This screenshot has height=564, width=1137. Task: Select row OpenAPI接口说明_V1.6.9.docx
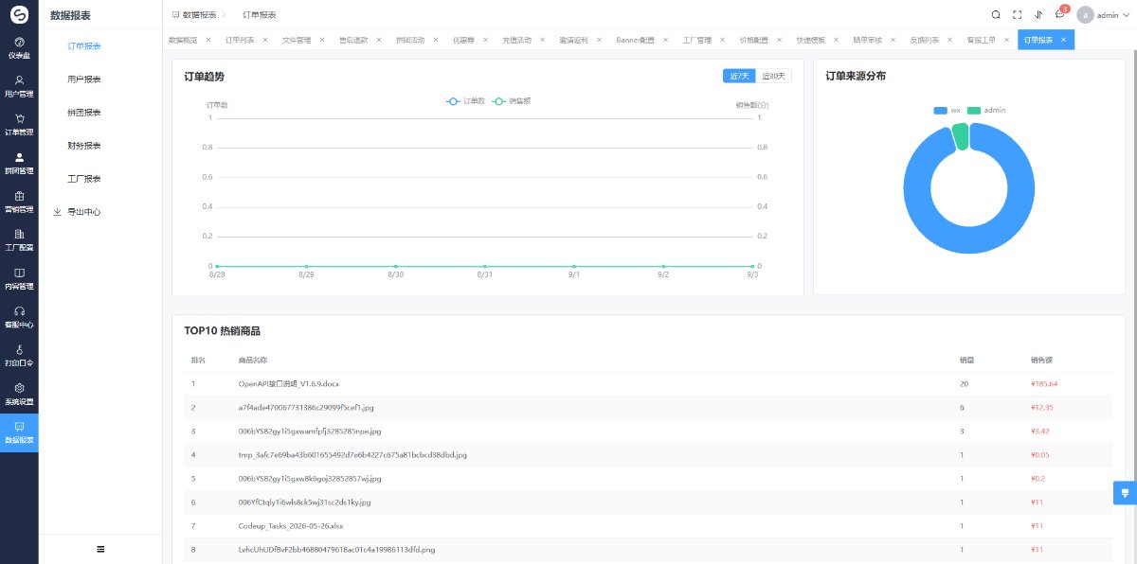648,384
